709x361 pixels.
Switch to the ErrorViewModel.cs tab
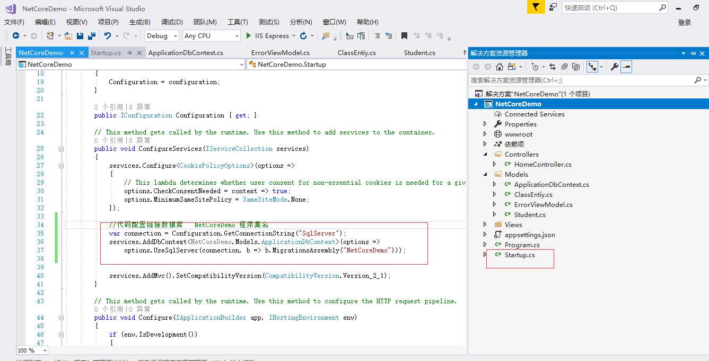point(281,53)
